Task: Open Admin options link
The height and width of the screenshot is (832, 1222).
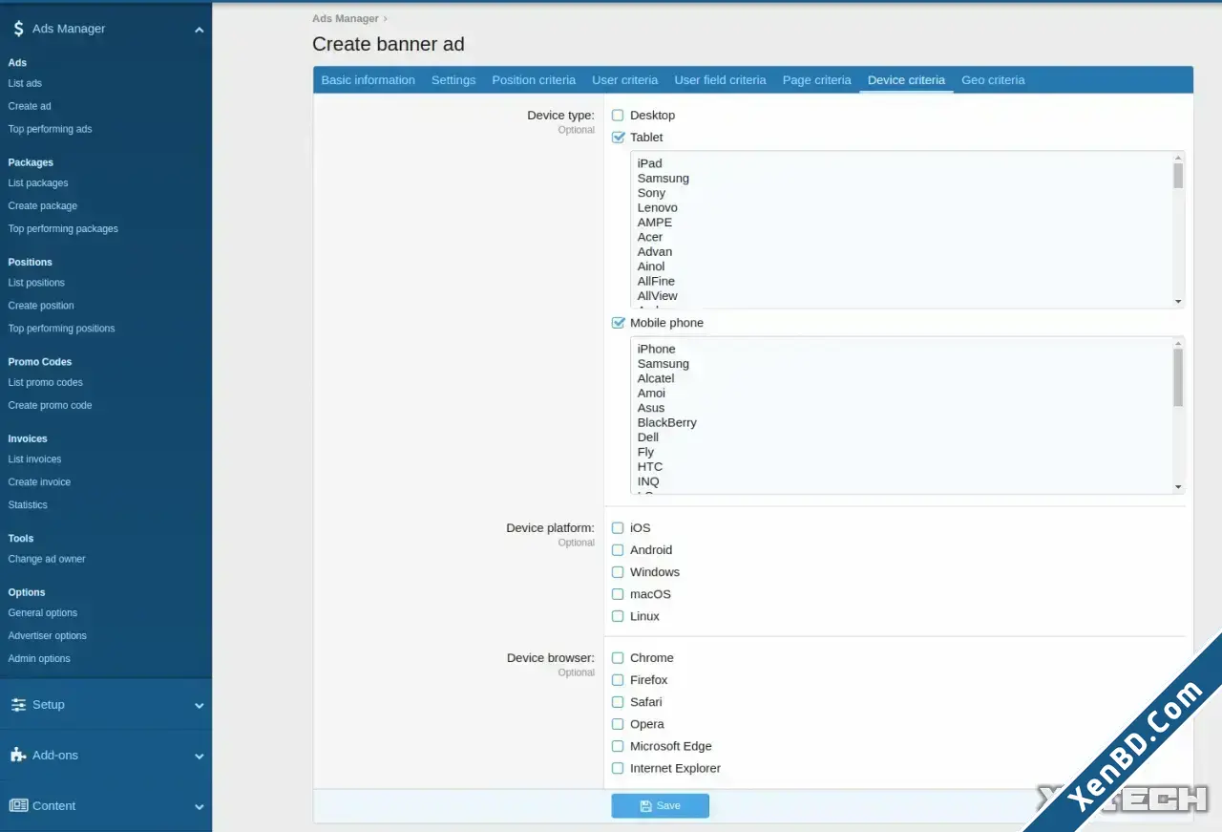Action: click(x=39, y=659)
